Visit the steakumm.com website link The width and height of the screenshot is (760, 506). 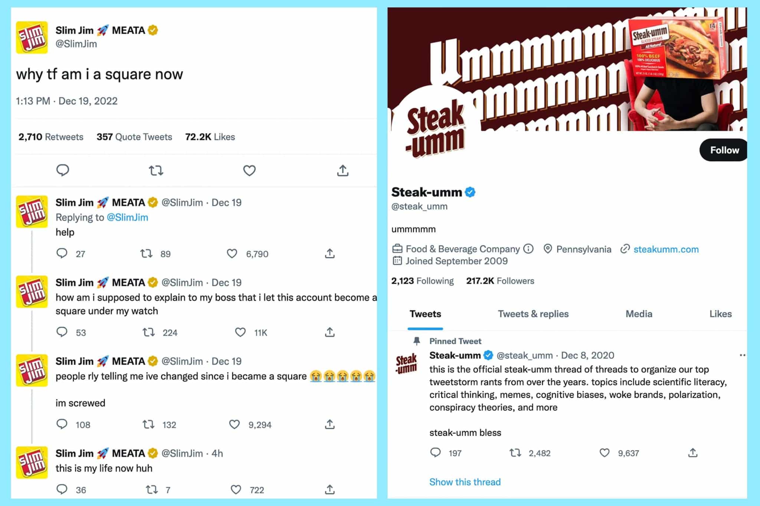pos(666,249)
